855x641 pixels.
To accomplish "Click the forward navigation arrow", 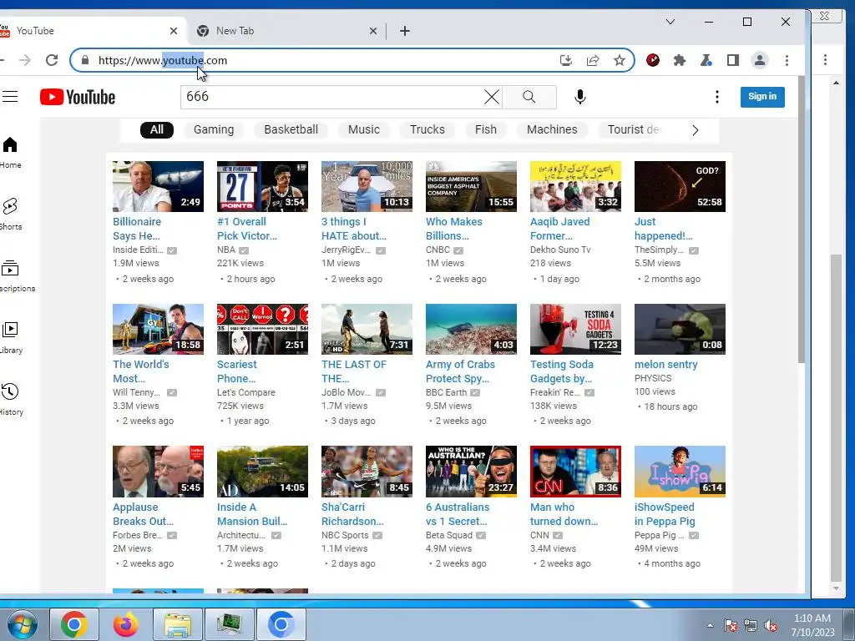I will click(x=25, y=60).
